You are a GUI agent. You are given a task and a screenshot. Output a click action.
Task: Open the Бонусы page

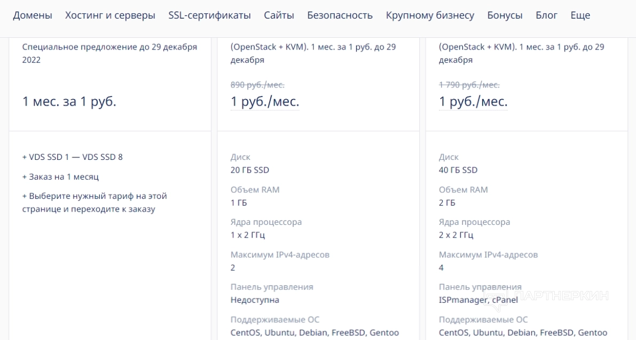click(505, 15)
